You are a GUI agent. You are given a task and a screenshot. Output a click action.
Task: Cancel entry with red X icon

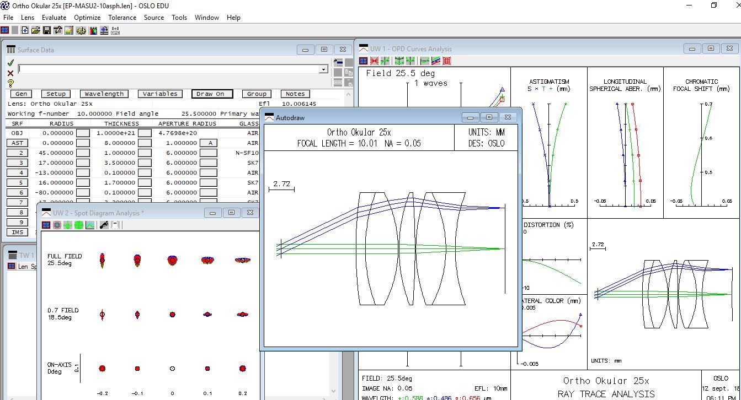[10, 73]
